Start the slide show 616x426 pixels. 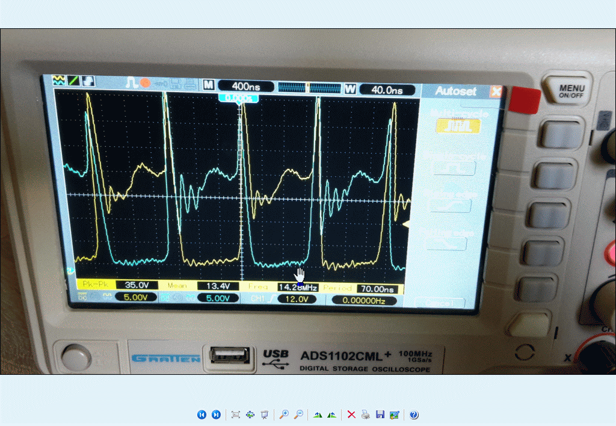point(264,415)
